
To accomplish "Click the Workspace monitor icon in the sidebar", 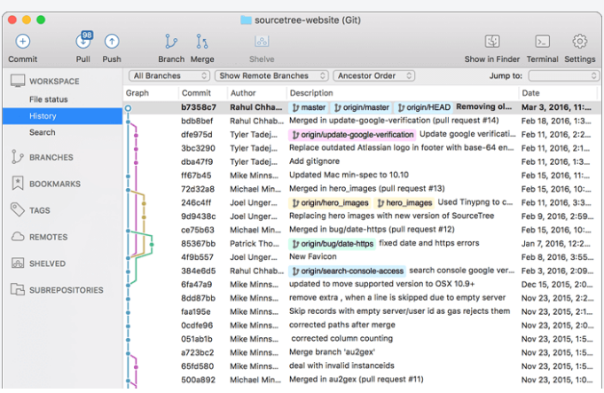I will (x=18, y=81).
